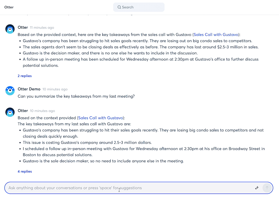The image size is (279, 199).
Task: Click Otter avatar on 11 minutes ago message
Action: pyautogui.click(x=10, y=29)
